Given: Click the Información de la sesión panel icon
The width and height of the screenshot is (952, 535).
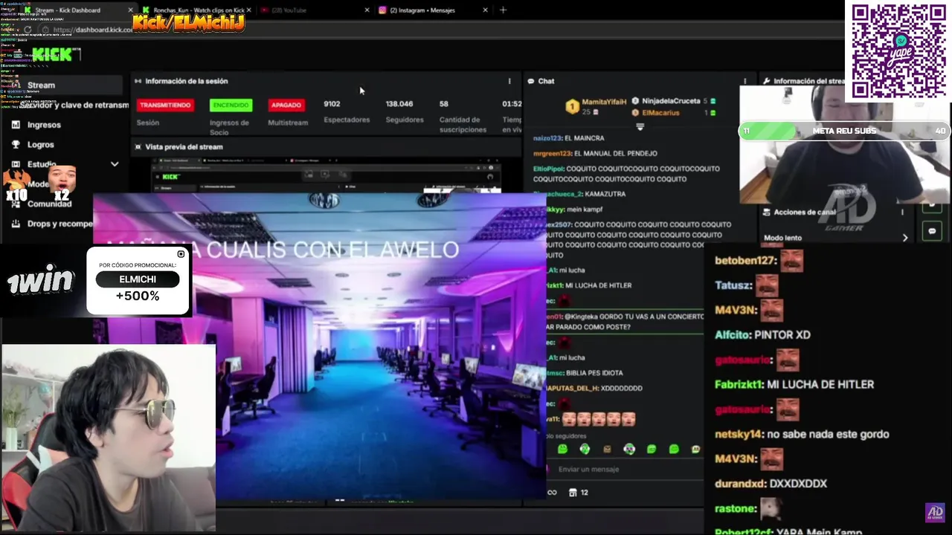Looking at the screenshot, I should (x=138, y=81).
